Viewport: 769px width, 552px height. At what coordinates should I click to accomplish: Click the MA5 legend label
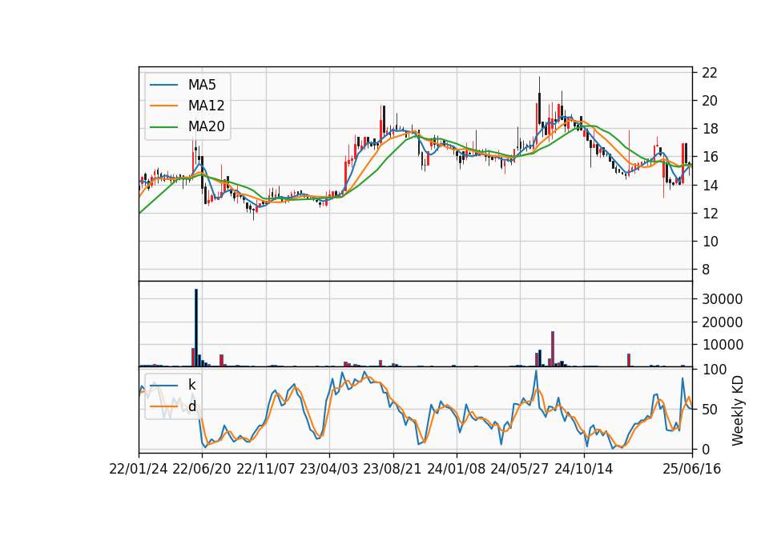tap(202, 85)
